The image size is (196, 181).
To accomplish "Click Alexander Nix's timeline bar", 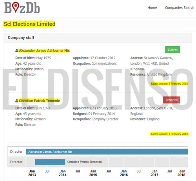I will point(107,152).
